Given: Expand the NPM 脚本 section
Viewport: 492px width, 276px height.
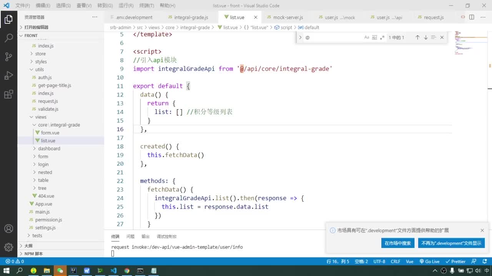Looking at the screenshot, I should point(61,254).
